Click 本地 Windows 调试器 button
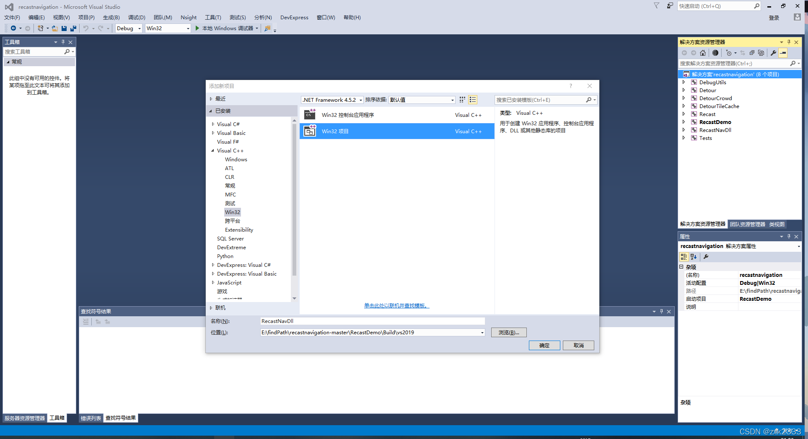808x439 pixels. point(227,28)
